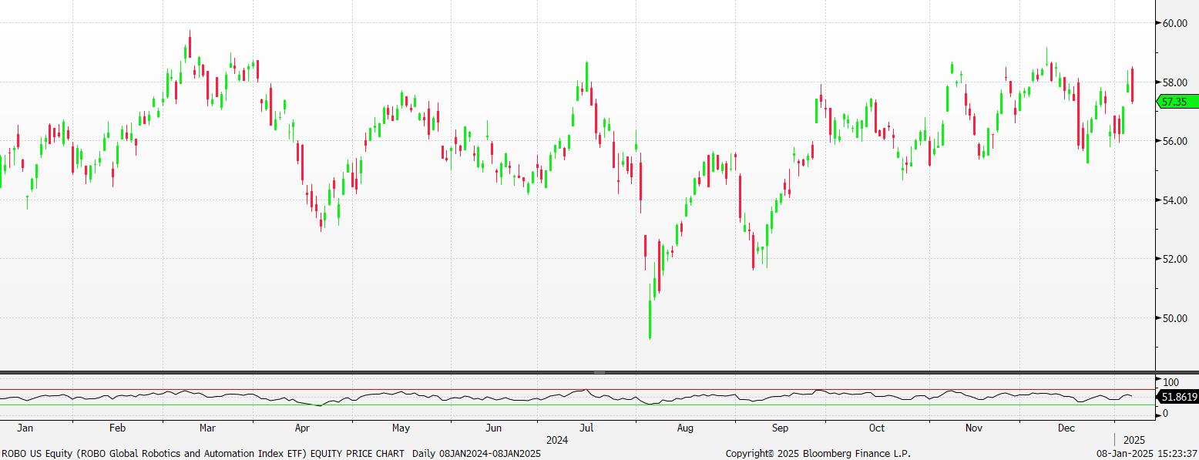
Task: Click the Aug month label
Action: 685,428
